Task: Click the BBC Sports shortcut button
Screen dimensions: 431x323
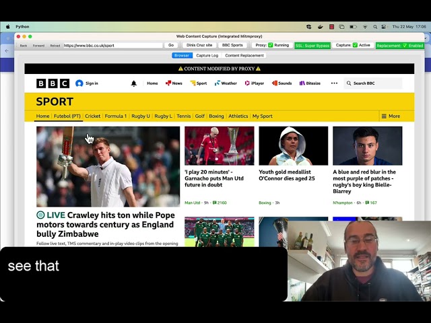Action: [232, 45]
